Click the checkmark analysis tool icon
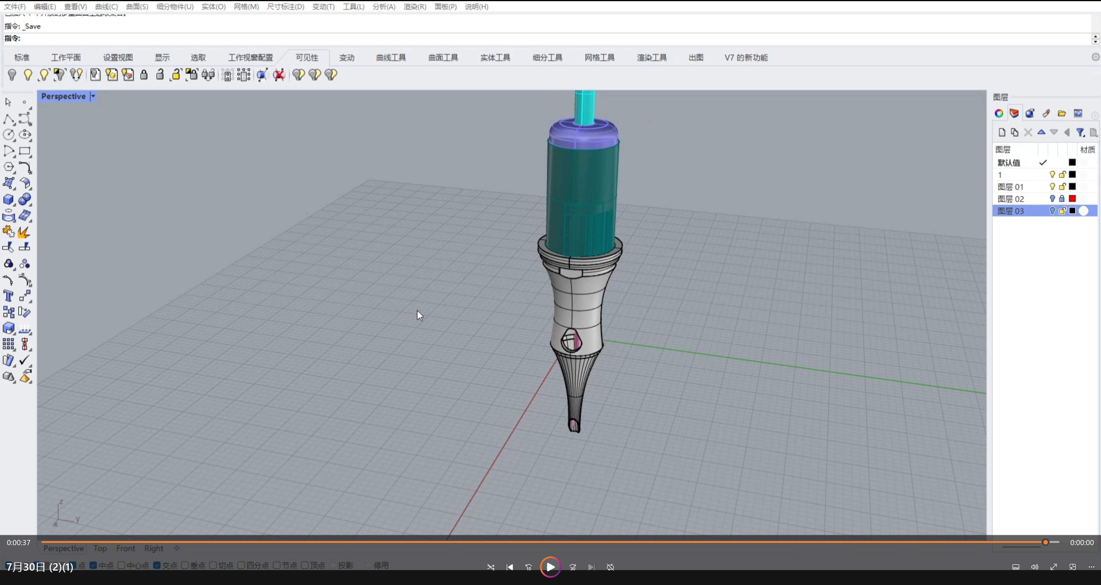This screenshot has width=1101, height=585. [25, 360]
